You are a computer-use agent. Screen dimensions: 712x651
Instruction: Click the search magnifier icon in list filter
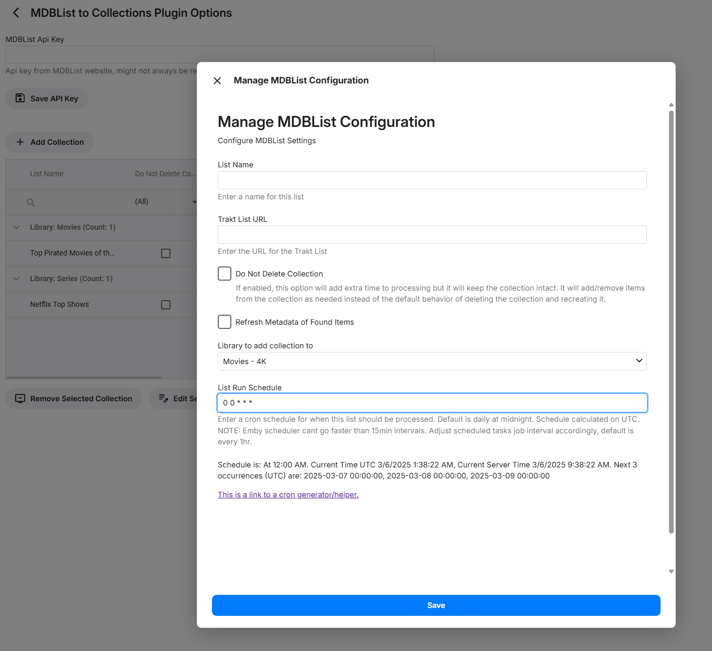coord(31,202)
